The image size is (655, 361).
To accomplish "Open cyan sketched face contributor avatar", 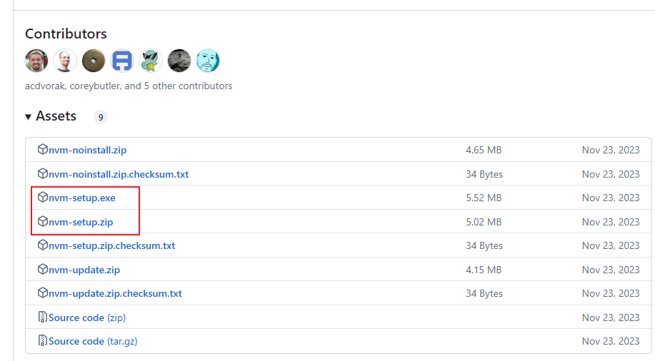I will [x=208, y=61].
